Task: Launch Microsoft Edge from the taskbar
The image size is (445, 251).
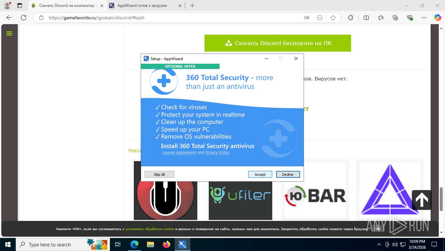Action: (x=134, y=244)
